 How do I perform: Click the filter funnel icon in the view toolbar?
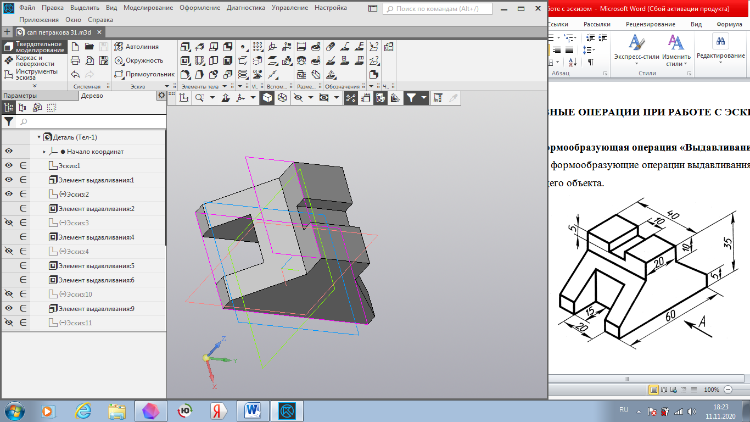[x=411, y=98]
